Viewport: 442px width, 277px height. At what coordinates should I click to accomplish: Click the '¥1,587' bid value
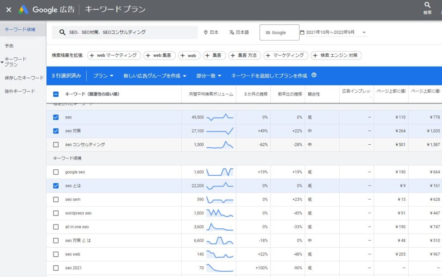(433, 145)
